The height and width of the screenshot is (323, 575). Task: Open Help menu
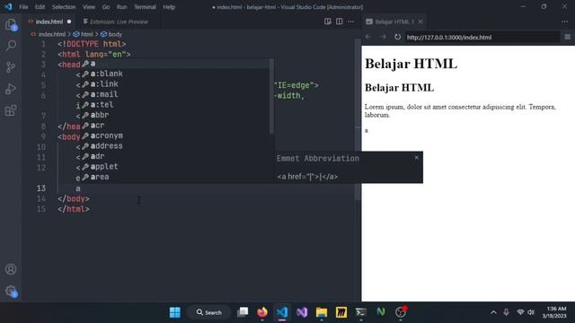click(169, 7)
